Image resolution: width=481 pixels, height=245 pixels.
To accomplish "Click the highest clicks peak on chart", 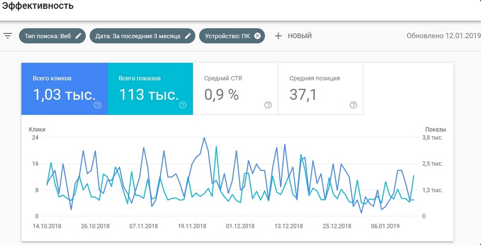I will click(x=204, y=138).
